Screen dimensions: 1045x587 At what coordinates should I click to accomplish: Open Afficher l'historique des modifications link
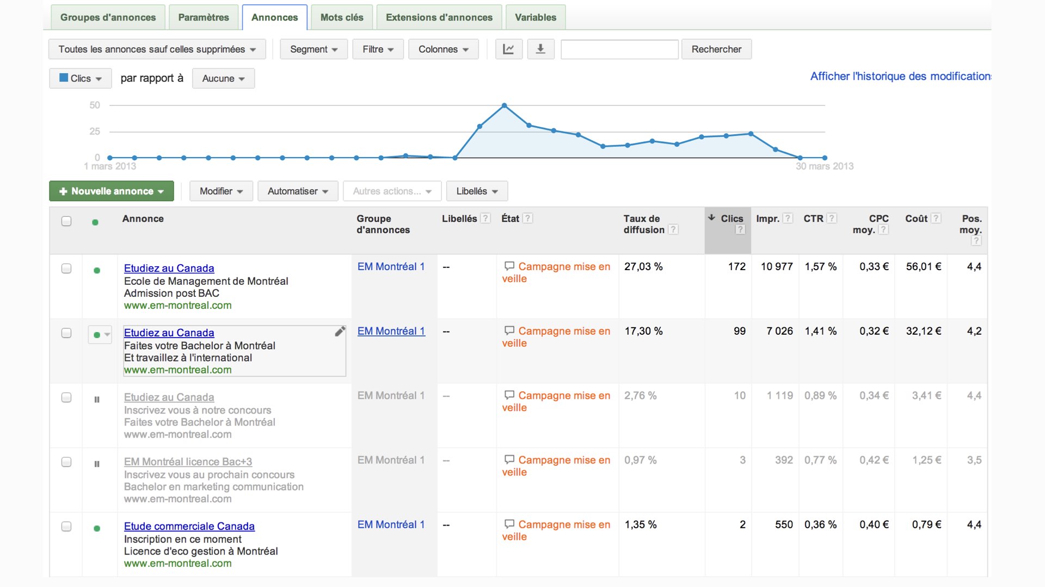coord(901,76)
